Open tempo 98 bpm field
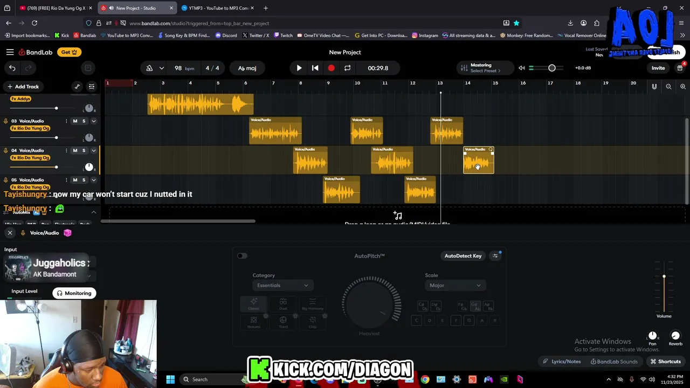Viewport: 690px width, 388px height. click(x=184, y=68)
